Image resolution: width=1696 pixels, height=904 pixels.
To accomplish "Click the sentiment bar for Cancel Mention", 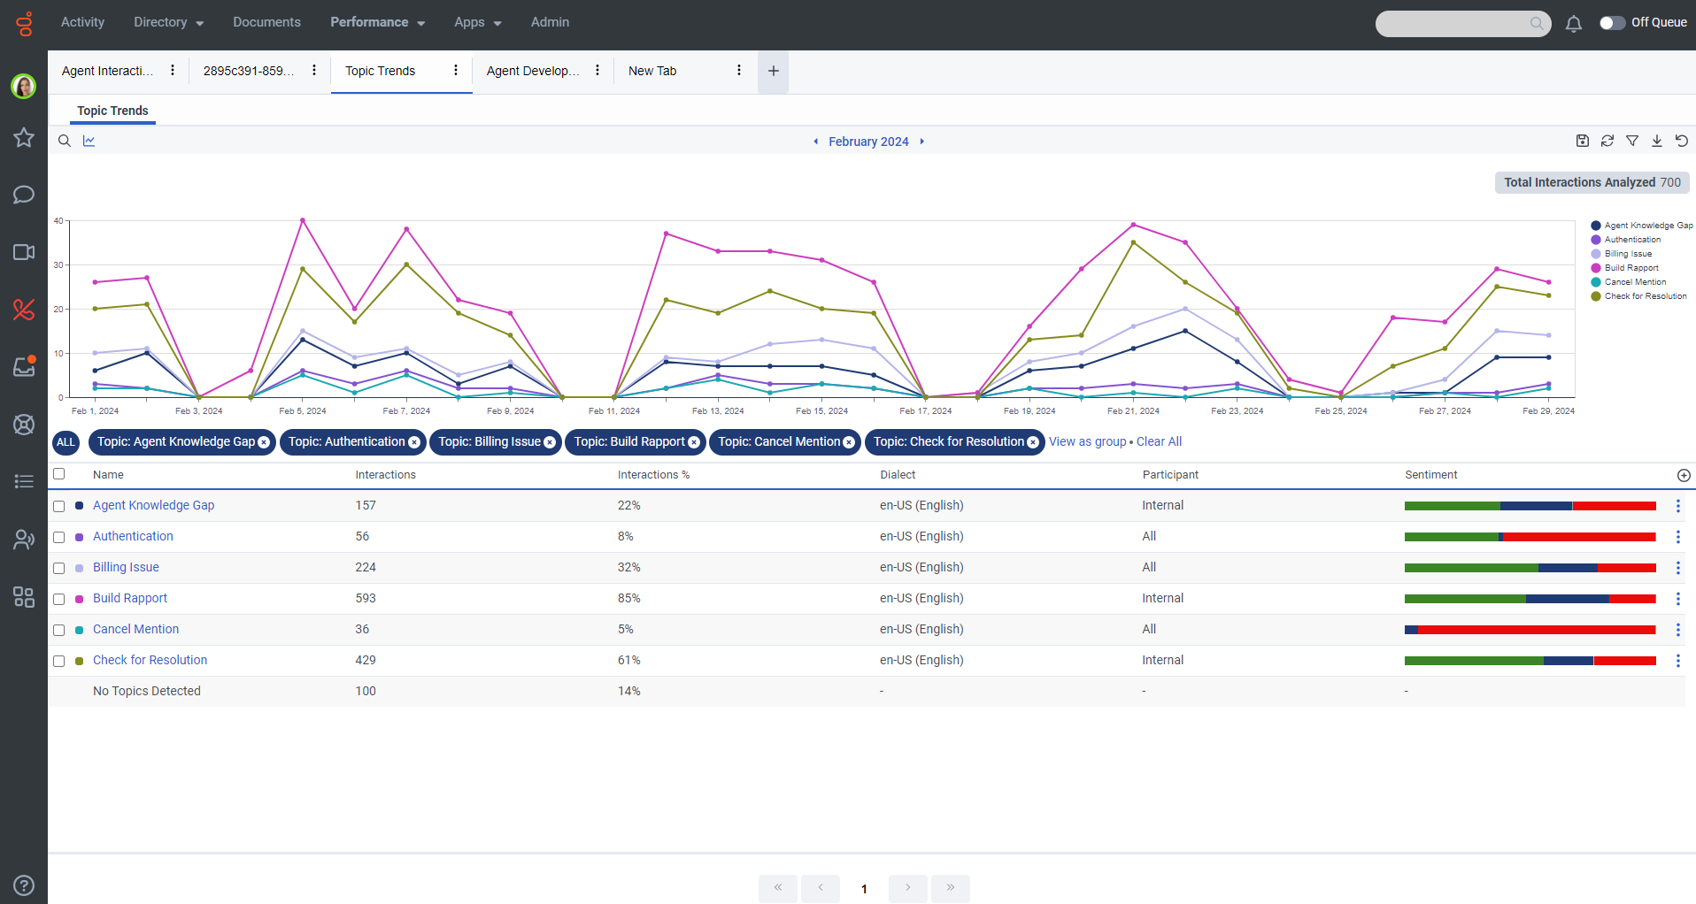I will click(x=1530, y=629).
